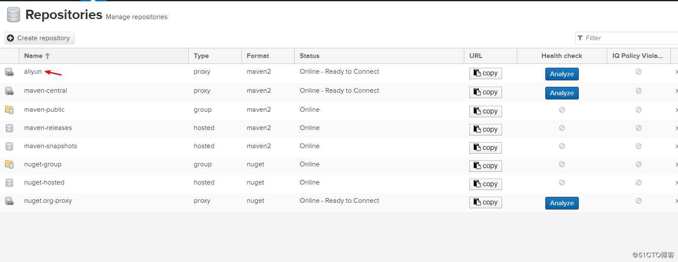Image resolution: width=678 pixels, height=262 pixels.
Task: Open the maven-releases repository name
Action: point(48,128)
